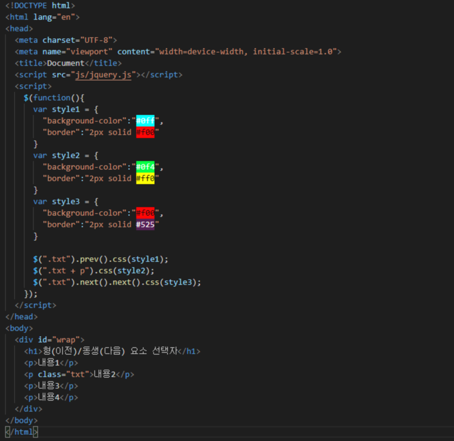Screen dimensions: 454x441
Task: Click the DOCTYPE html declaration
Action: click(x=40, y=5)
